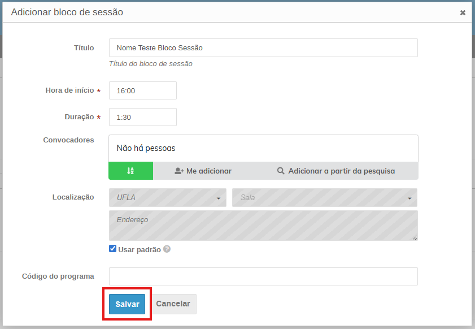The width and height of the screenshot is (475, 329).
Task: Save the session block with Salvar
Action: (x=127, y=304)
